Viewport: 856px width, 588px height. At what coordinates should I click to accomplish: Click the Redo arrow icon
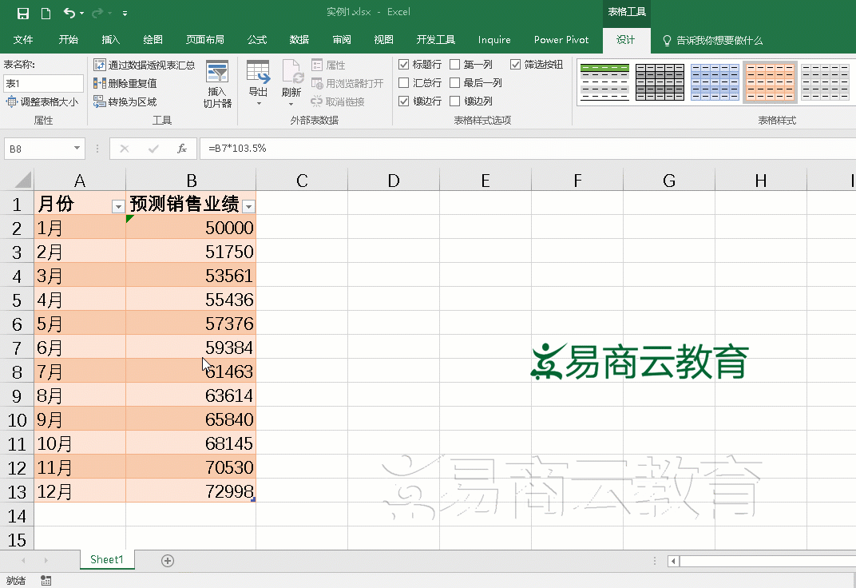click(x=97, y=13)
